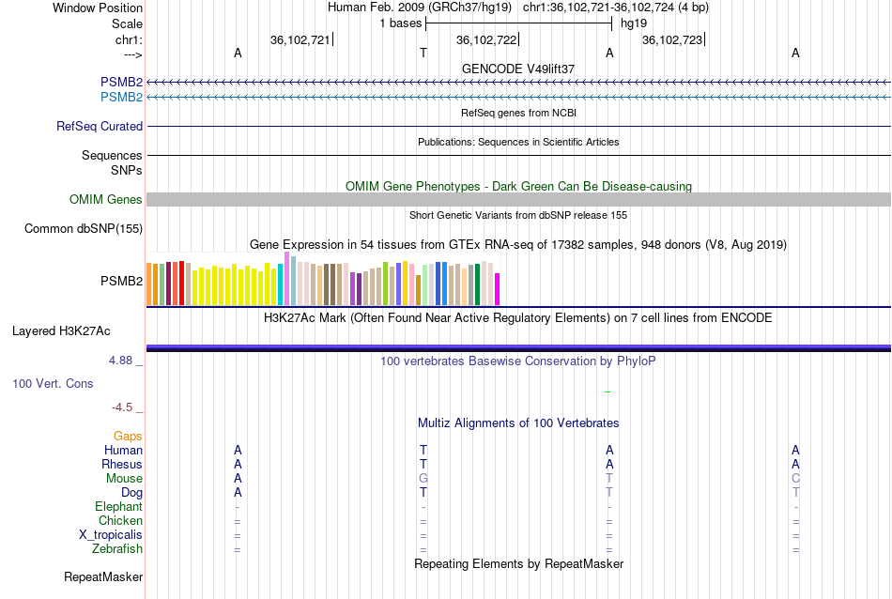This screenshot has height=599, width=892.
Task: Select the Elephant species label
Action: coord(118,506)
